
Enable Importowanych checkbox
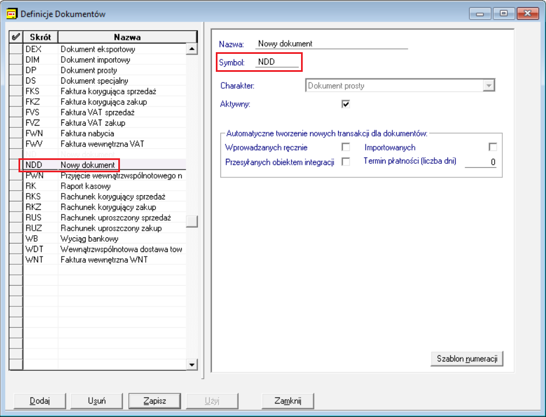click(x=493, y=147)
